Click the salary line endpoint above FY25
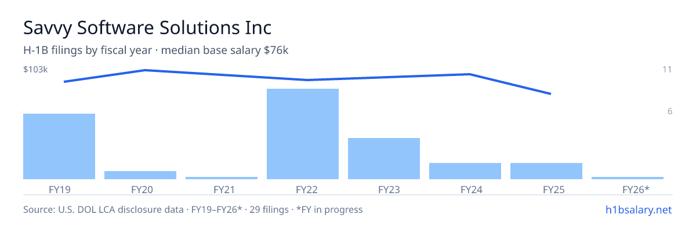This screenshot has height=232, width=696. tap(550, 93)
